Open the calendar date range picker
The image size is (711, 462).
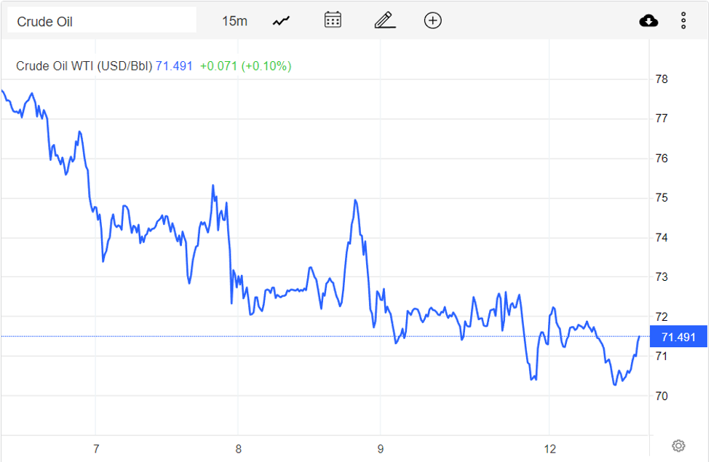pos(333,20)
